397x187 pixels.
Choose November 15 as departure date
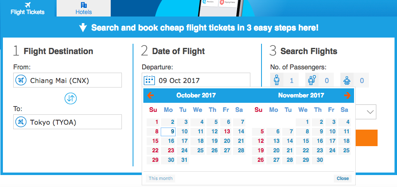click(x=306, y=141)
